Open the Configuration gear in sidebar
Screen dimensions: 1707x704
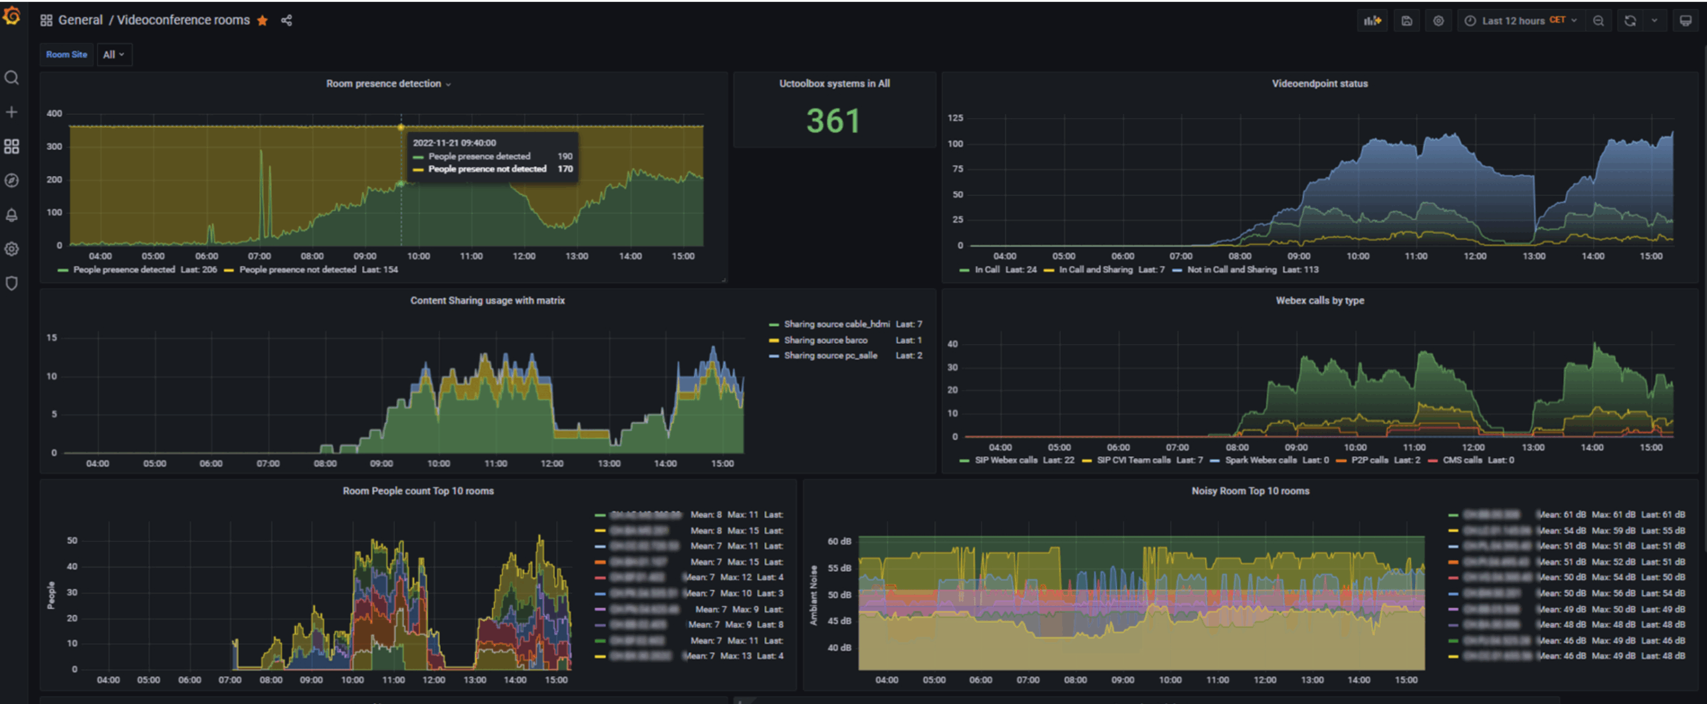point(11,249)
